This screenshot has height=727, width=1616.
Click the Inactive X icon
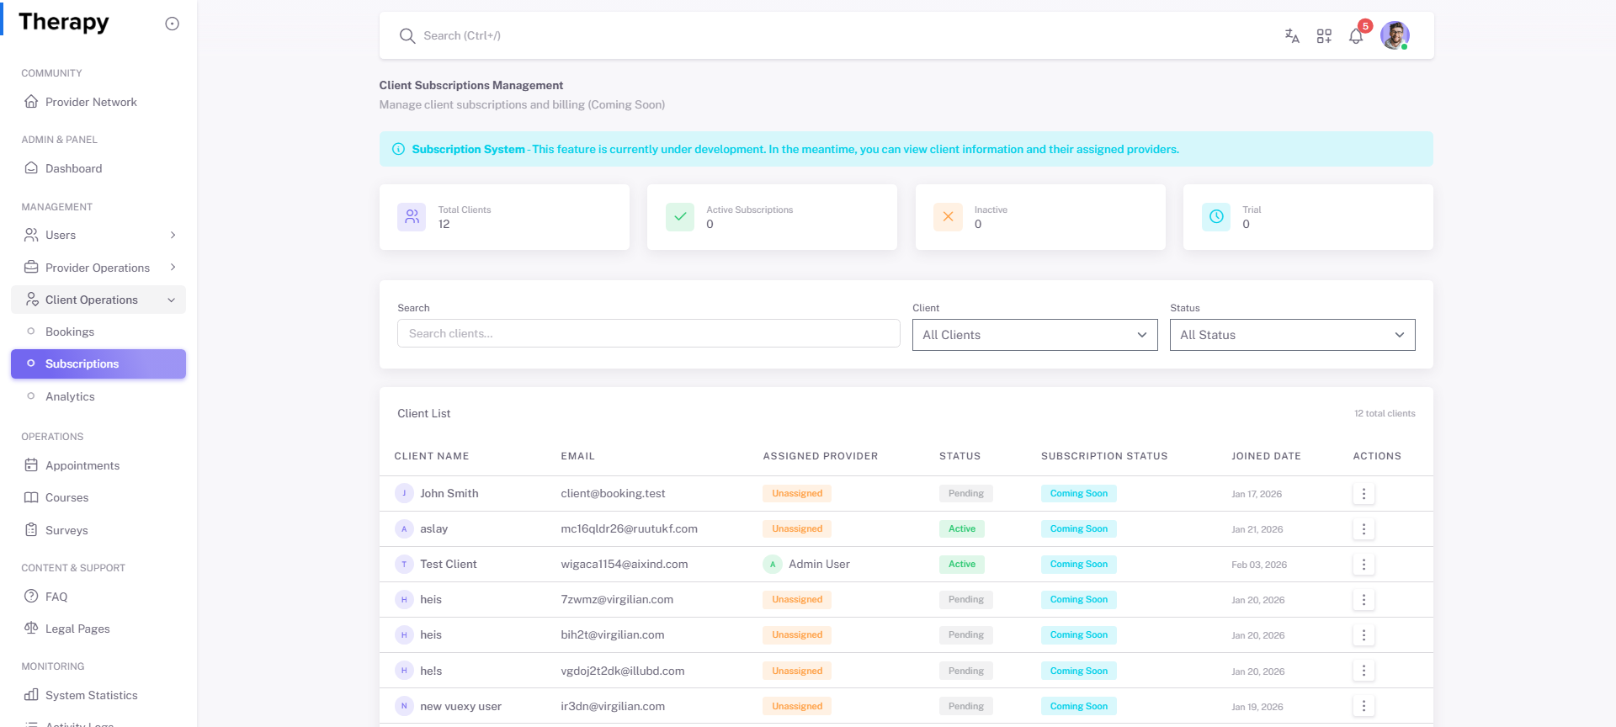click(948, 217)
